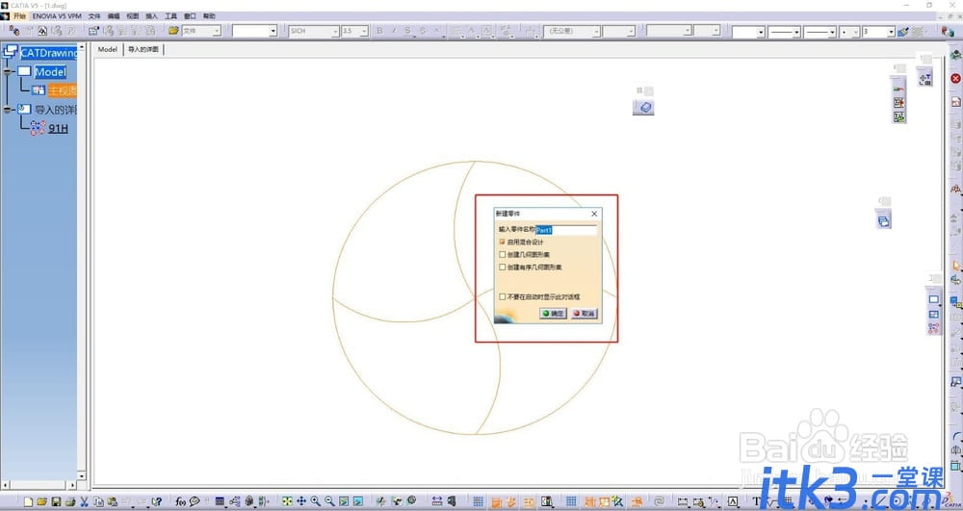Viewport: 963px width, 511px height.
Task: Switch to the 导入的详图 sheet tab
Action: pyautogui.click(x=143, y=49)
